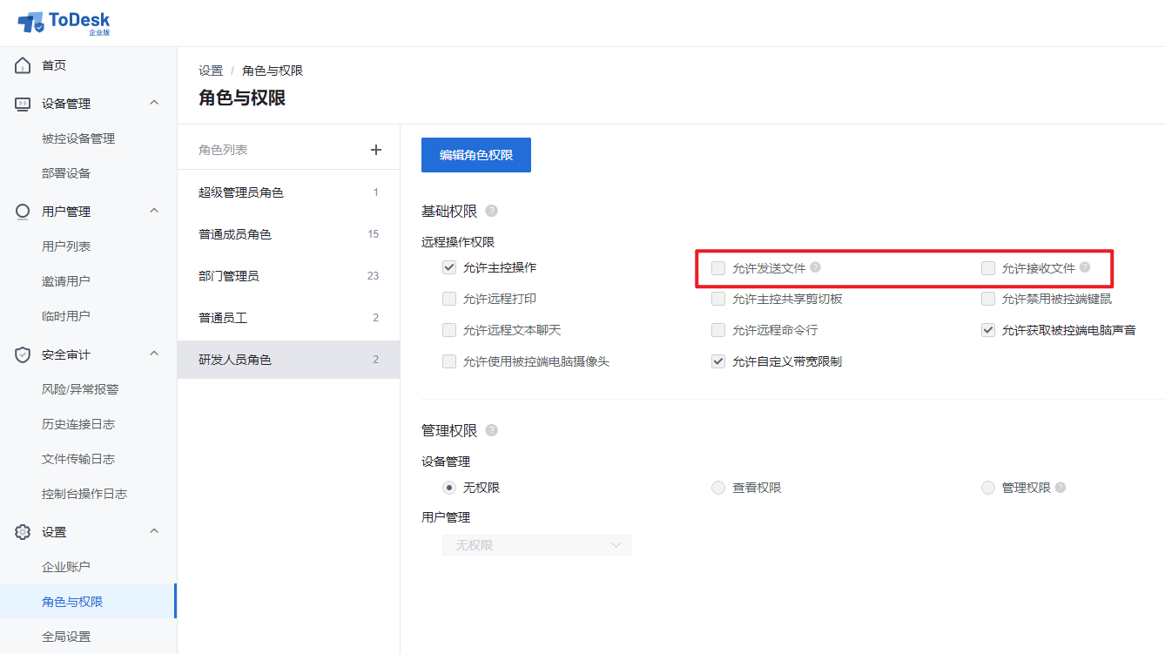
Task: Open 用户列表 in the sidebar
Action: (x=66, y=246)
